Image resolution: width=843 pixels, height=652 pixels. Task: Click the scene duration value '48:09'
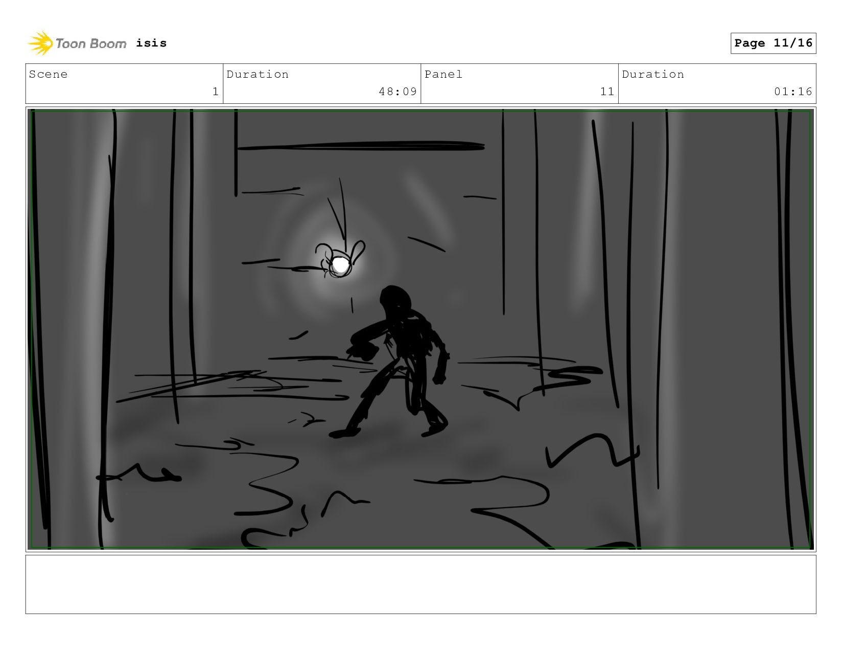[398, 92]
